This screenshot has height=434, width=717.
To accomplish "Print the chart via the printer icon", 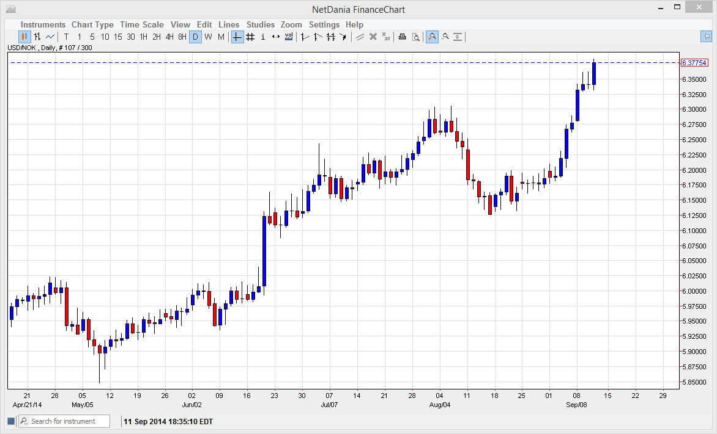I will coord(403,37).
